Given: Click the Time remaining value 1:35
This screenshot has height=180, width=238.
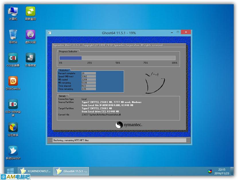Looking at the screenshot, I should (x=89, y=89).
